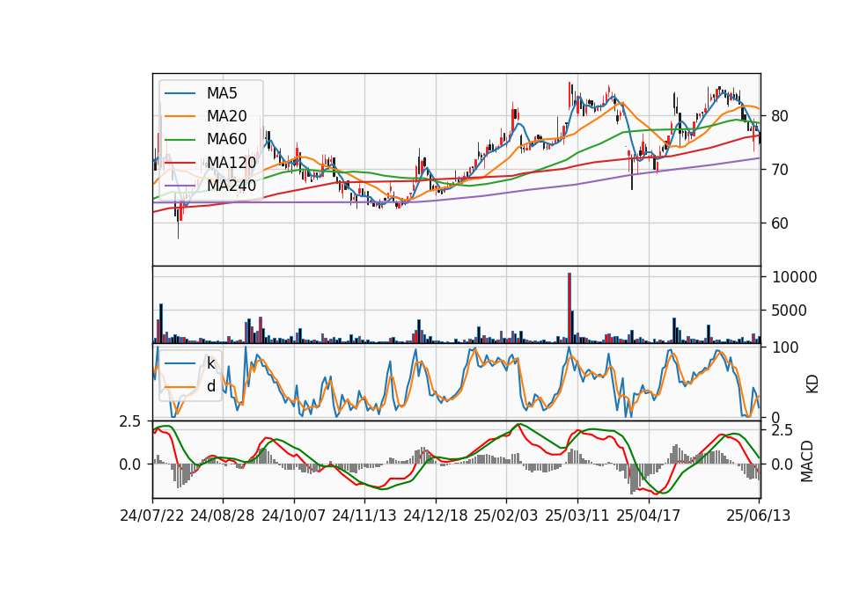Click the blue MA5 legend line sample
Screen dimensions: 845x607
click(x=180, y=93)
